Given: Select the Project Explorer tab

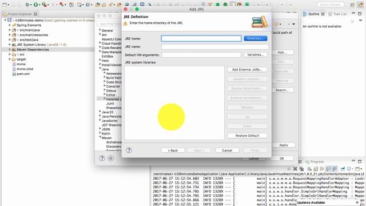Looking at the screenshot, I should pyautogui.click(x=19, y=14).
